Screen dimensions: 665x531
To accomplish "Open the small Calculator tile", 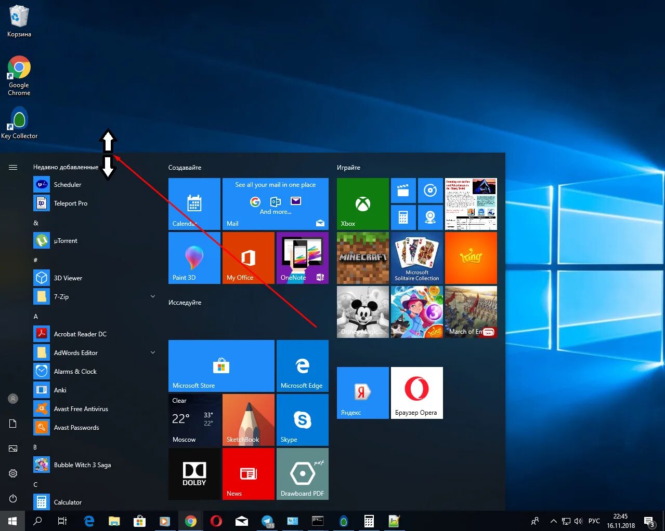I will point(403,217).
